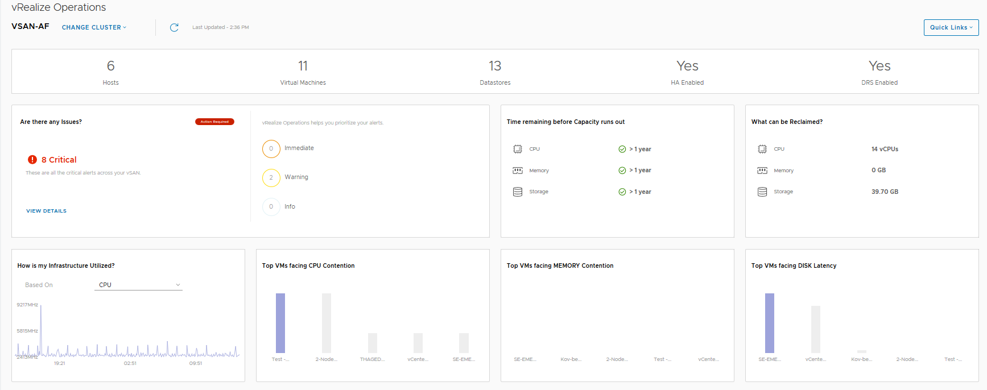Screen dimensions: 987x390
Task: Click Storage icon in Capacity panel
Action: (x=518, y=192)
